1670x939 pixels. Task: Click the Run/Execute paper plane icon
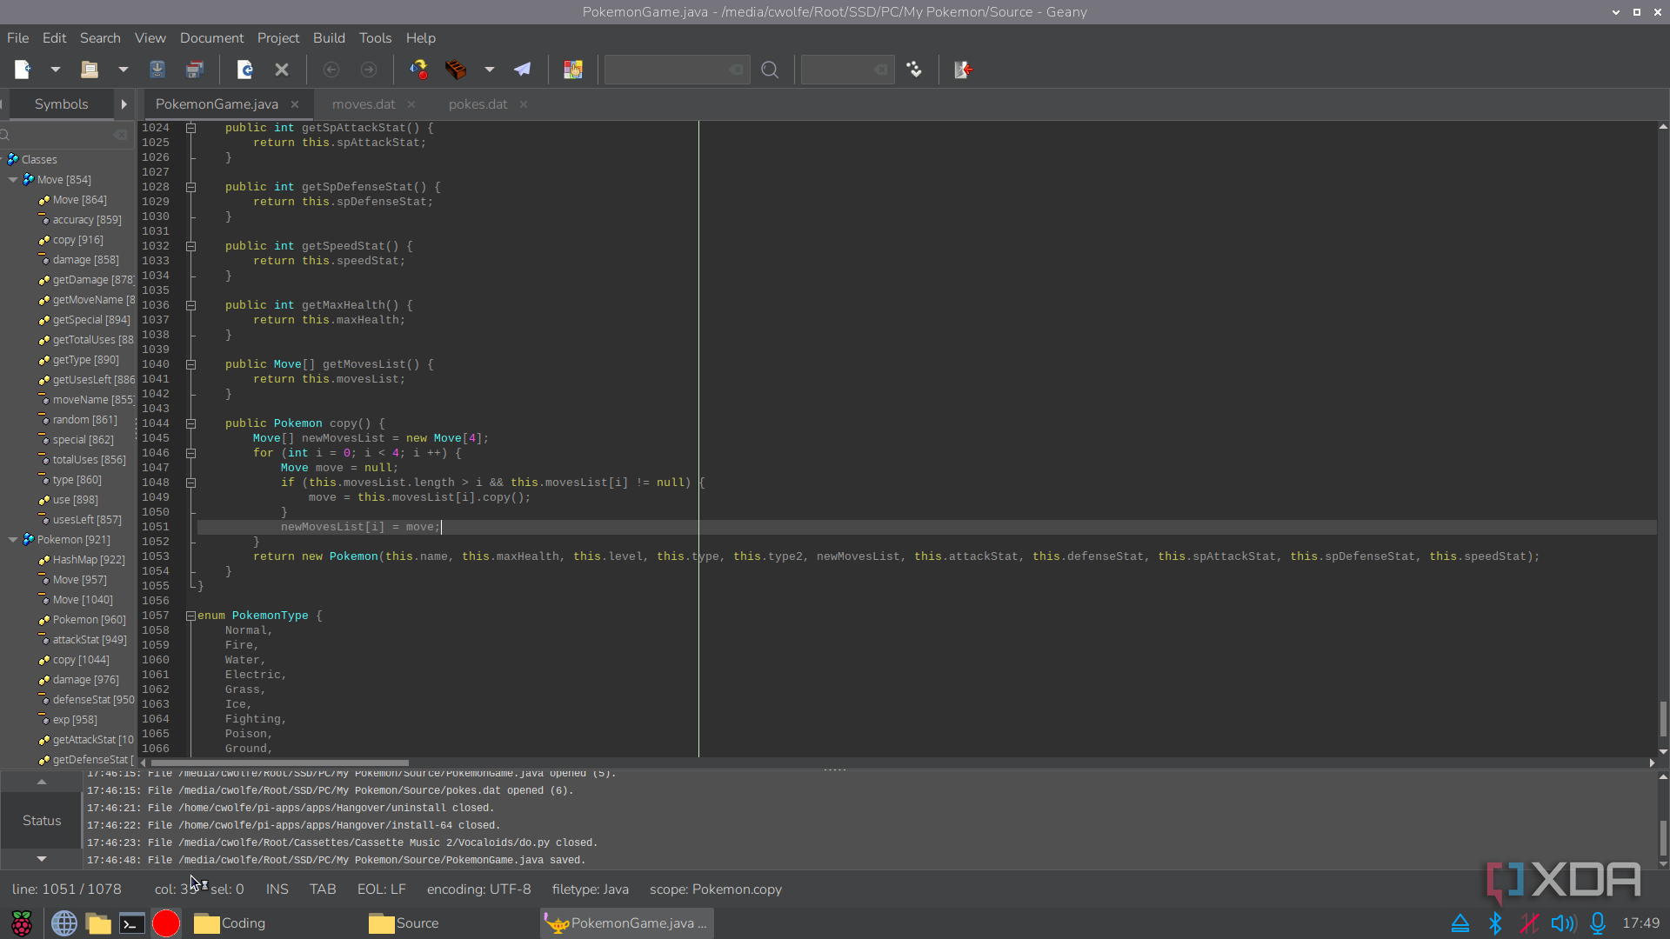[523, 70]
